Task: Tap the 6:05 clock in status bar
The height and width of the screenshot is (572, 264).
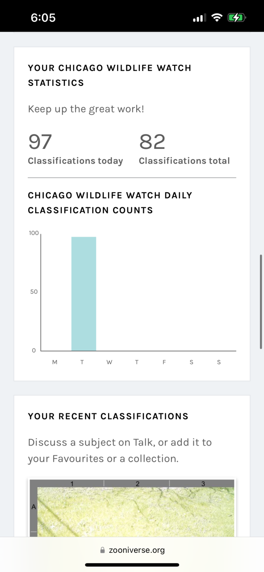Action: tap(43, 18)
